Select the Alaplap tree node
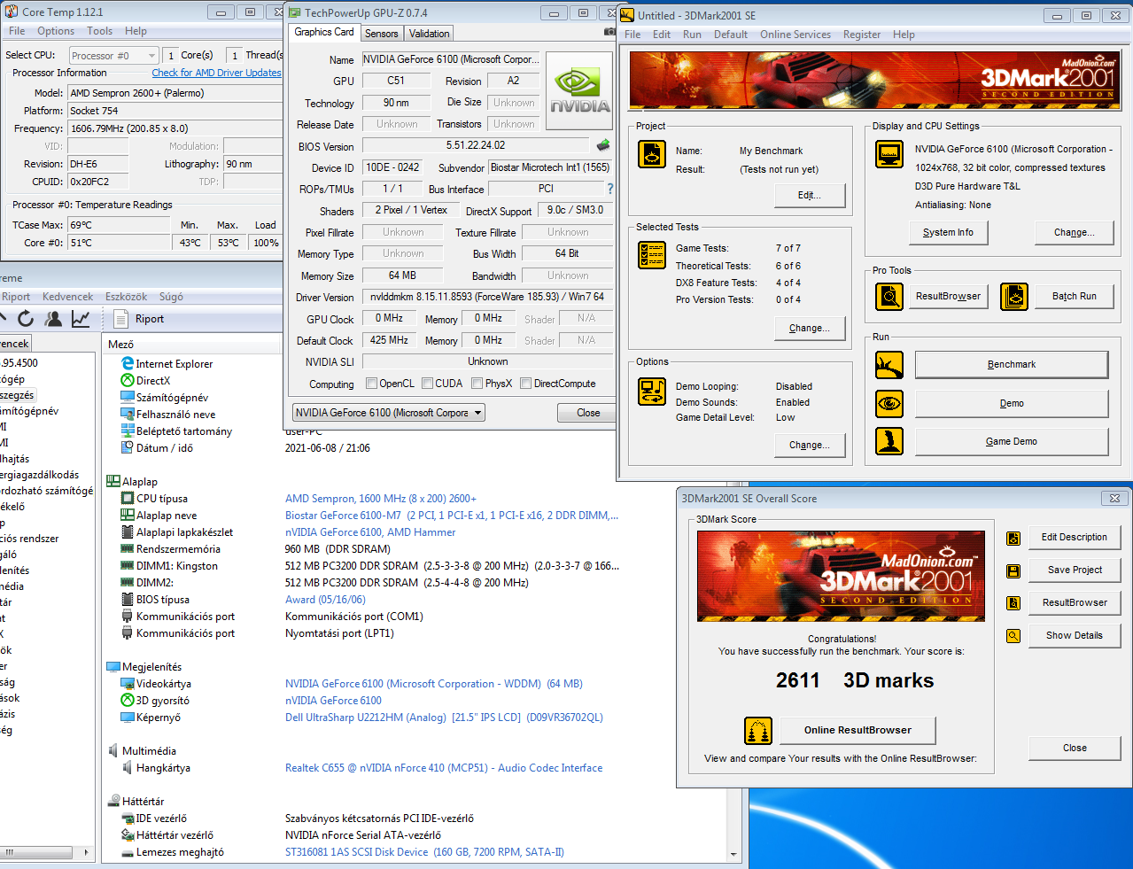The width and height of the screenshot is (1133, 869). point(139,482)
